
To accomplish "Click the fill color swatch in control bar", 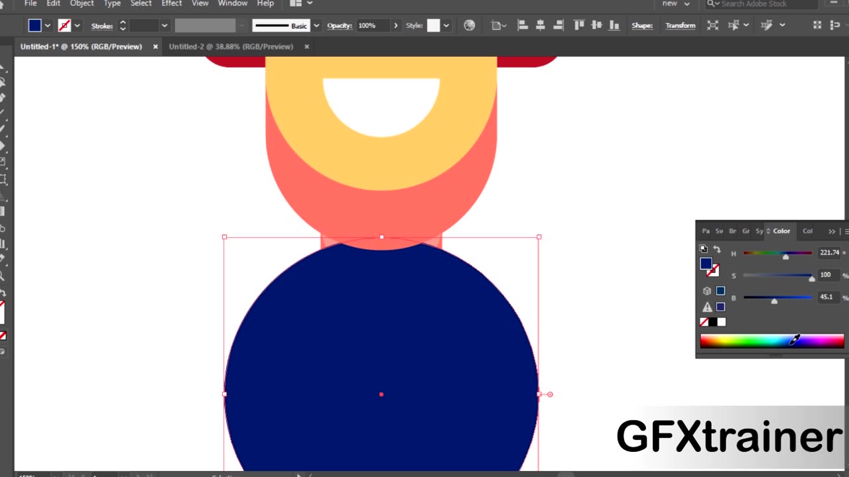I will [35, 25].
